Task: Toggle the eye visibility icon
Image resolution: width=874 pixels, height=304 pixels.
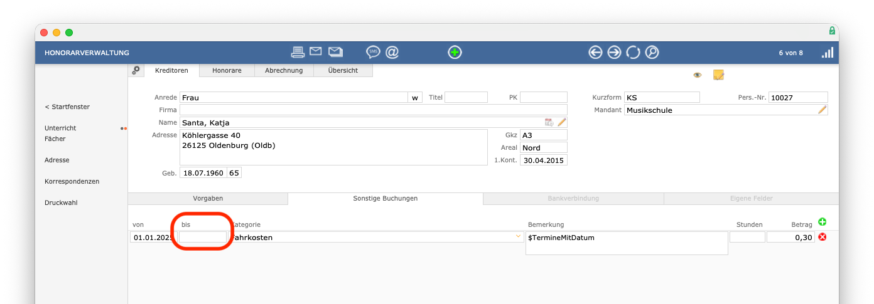Action: coord(697,75)
